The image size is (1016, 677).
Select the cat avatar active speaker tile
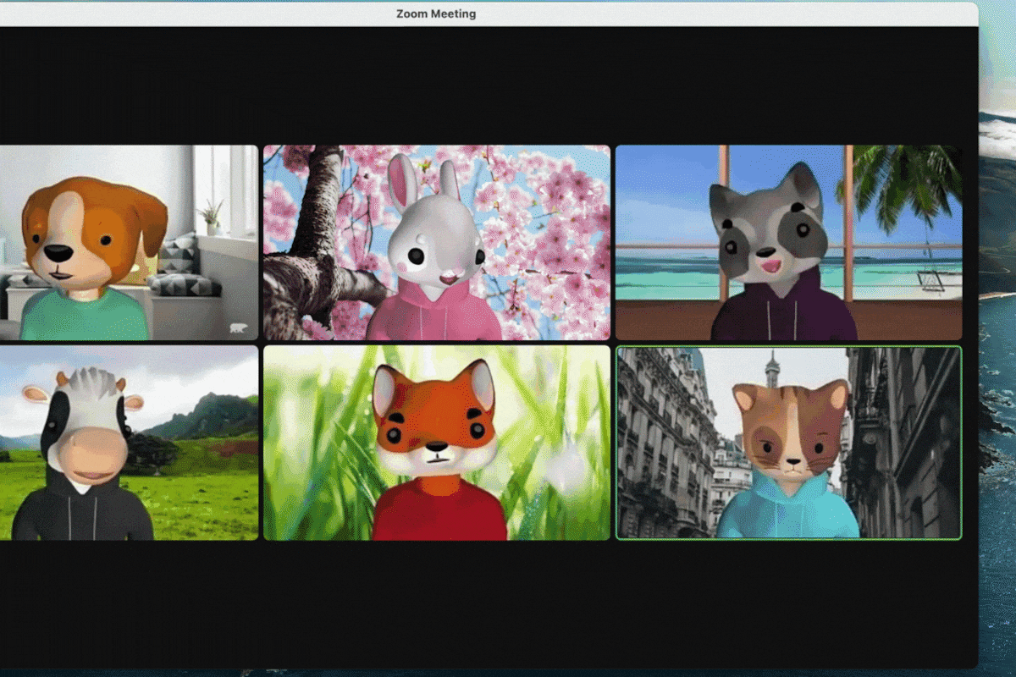point(788,442)
